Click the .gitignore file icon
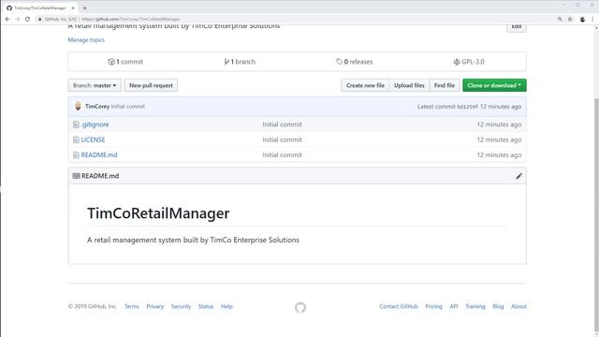This screenshot has height=337, width=599. (76, 125)
